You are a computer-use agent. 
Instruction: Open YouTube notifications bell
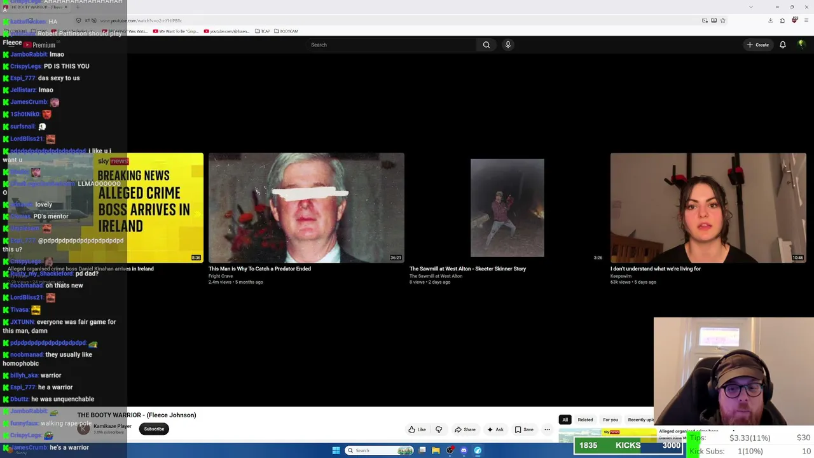click(783, 45)
